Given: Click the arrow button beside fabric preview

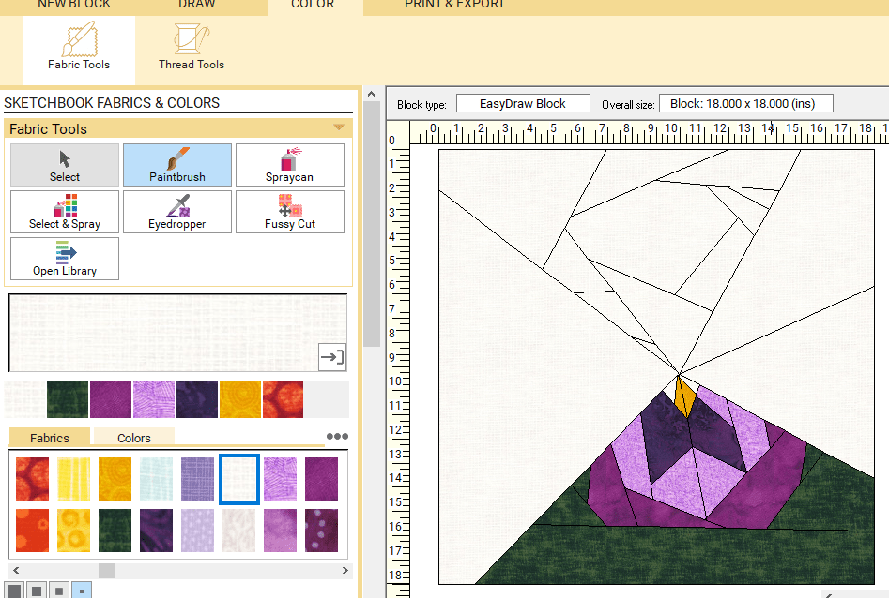Looking at the screenshot, I should tap(331, 356).
